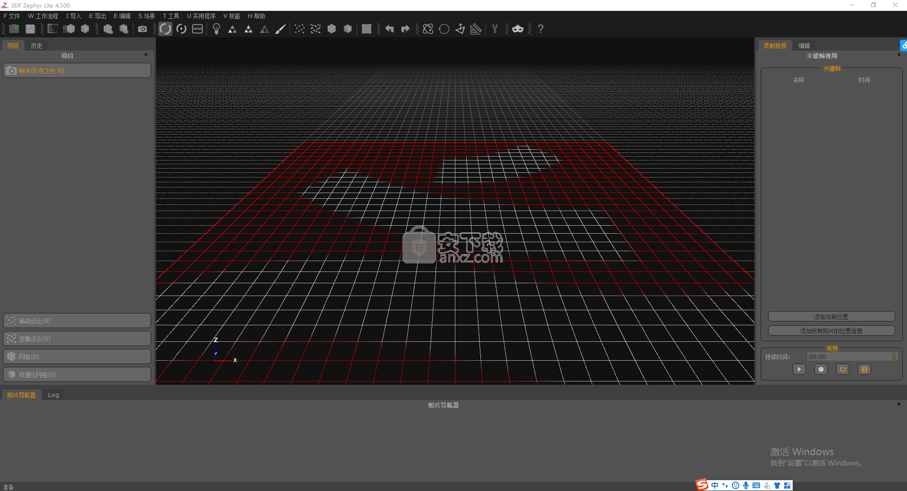This screenshot has width=907, height=491.
Task: Select the orbit navigation mode icon
Action: pos(165,29)
